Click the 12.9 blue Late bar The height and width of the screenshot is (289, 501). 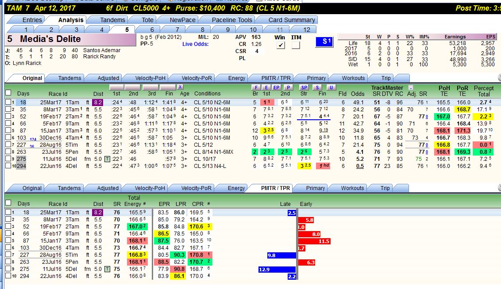click(x=277, y=269)
